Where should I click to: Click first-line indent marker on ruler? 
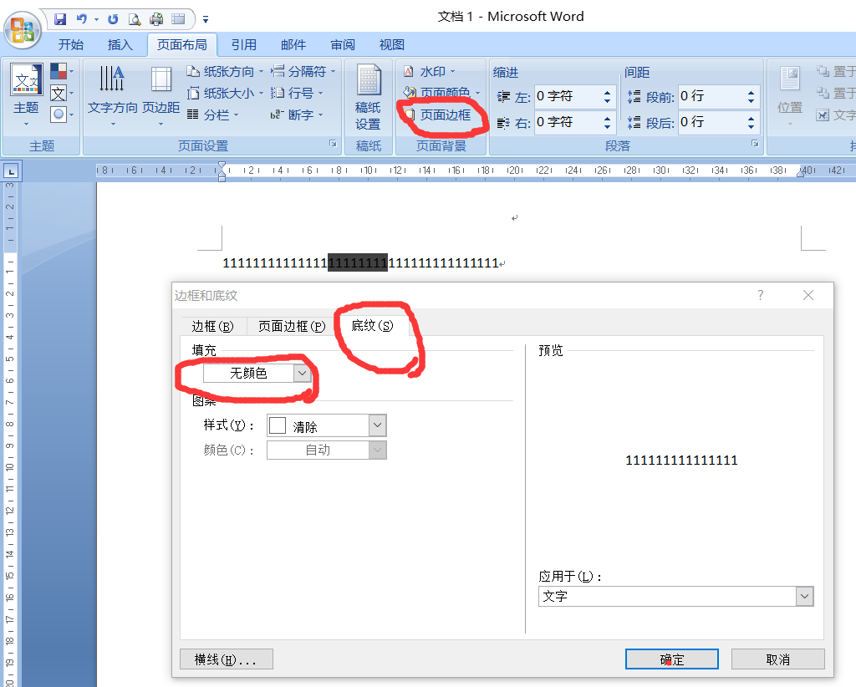[x=222, y=165]
